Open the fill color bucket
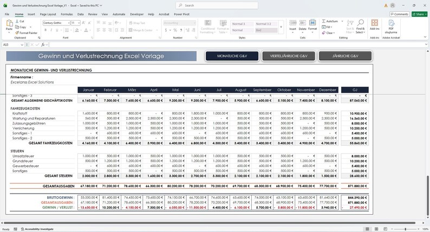This screenshot has height=232, width=430. [x=77, y=30]
